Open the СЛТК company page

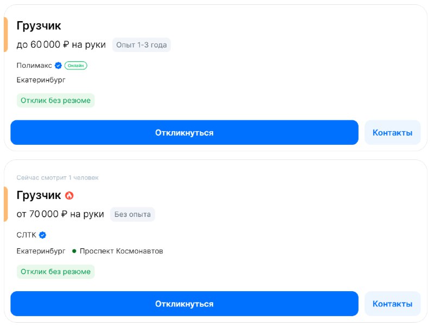[x=26, y=235]
